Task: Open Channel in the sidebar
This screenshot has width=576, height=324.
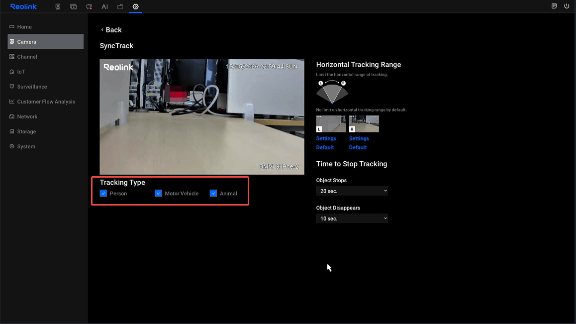Action: 46,57
